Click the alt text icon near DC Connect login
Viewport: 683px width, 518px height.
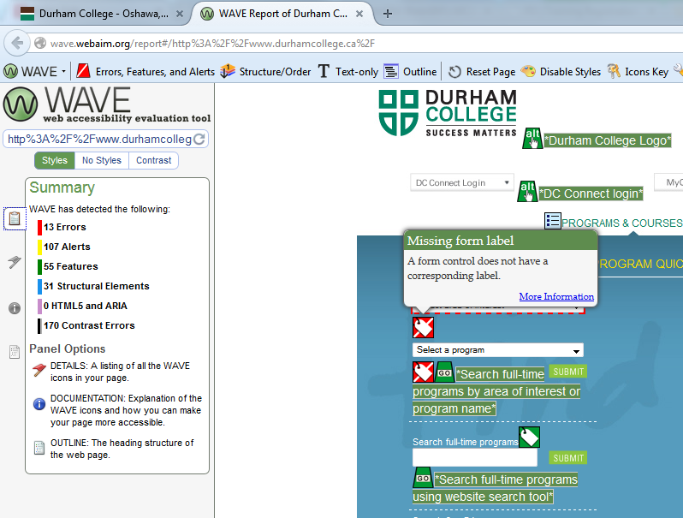tap(527, 191)
